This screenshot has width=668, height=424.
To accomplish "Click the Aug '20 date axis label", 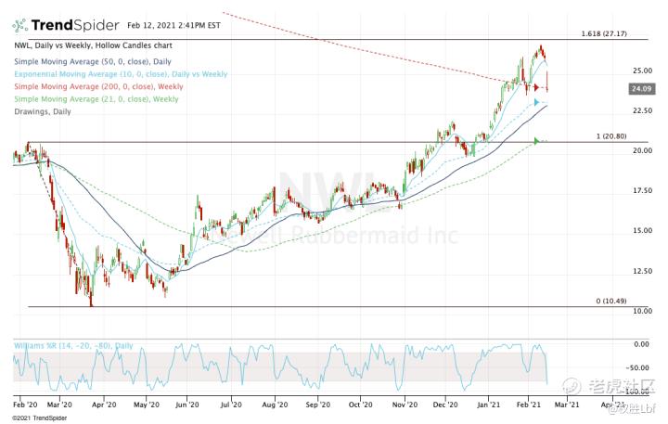I will [x=275, y=405].
